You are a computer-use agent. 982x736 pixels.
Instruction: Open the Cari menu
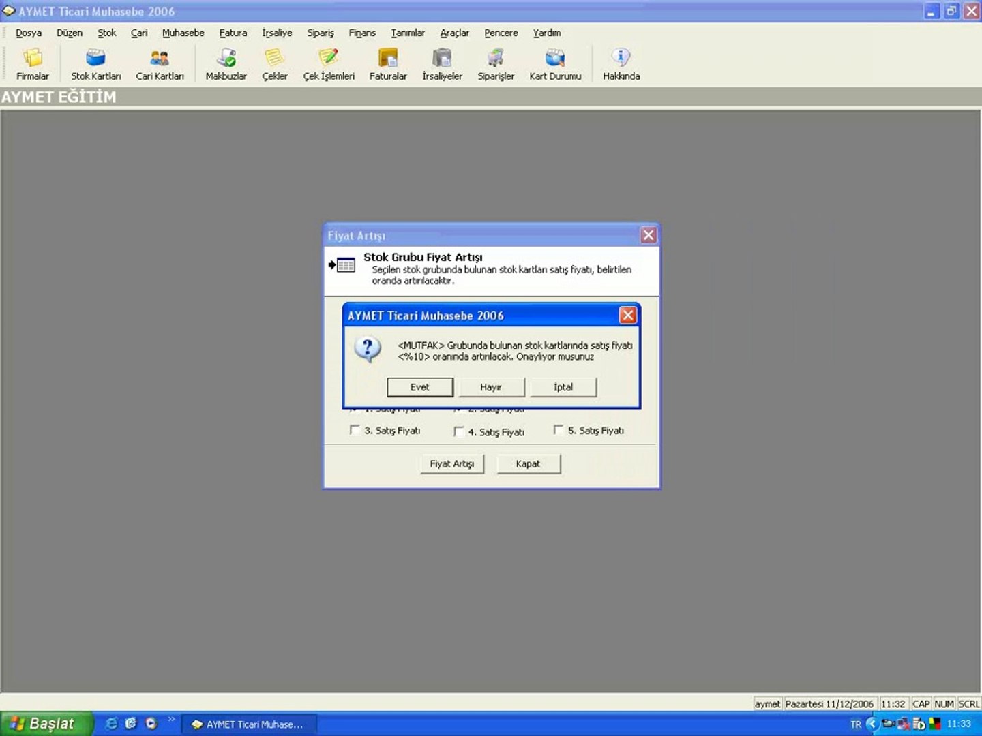pos(139,33)
